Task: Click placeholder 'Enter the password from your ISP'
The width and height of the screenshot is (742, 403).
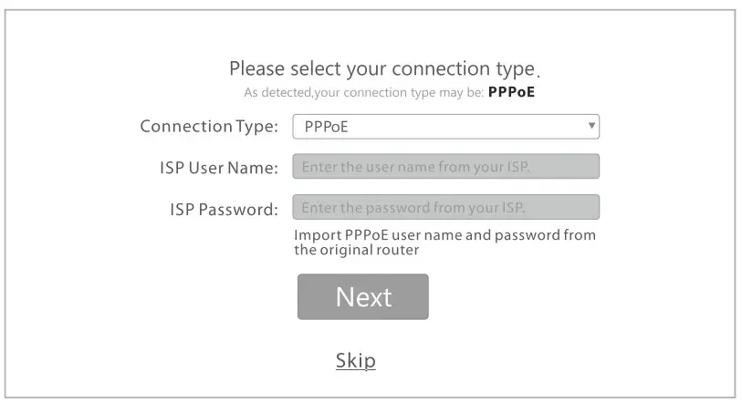Action: click(413, 207)
